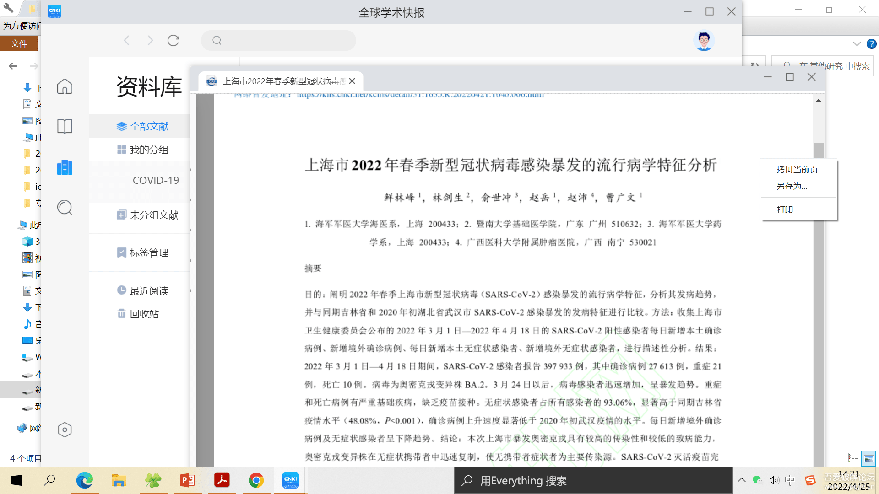
Task: Click the page refresh icon
Action: click(x=173, y=40)
